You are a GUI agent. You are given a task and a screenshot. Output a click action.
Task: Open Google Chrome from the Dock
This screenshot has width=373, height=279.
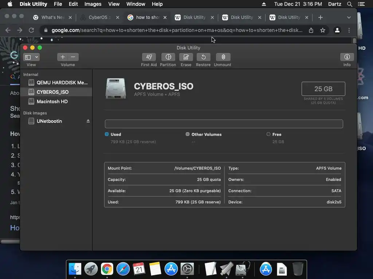click(x=107, y=269)
